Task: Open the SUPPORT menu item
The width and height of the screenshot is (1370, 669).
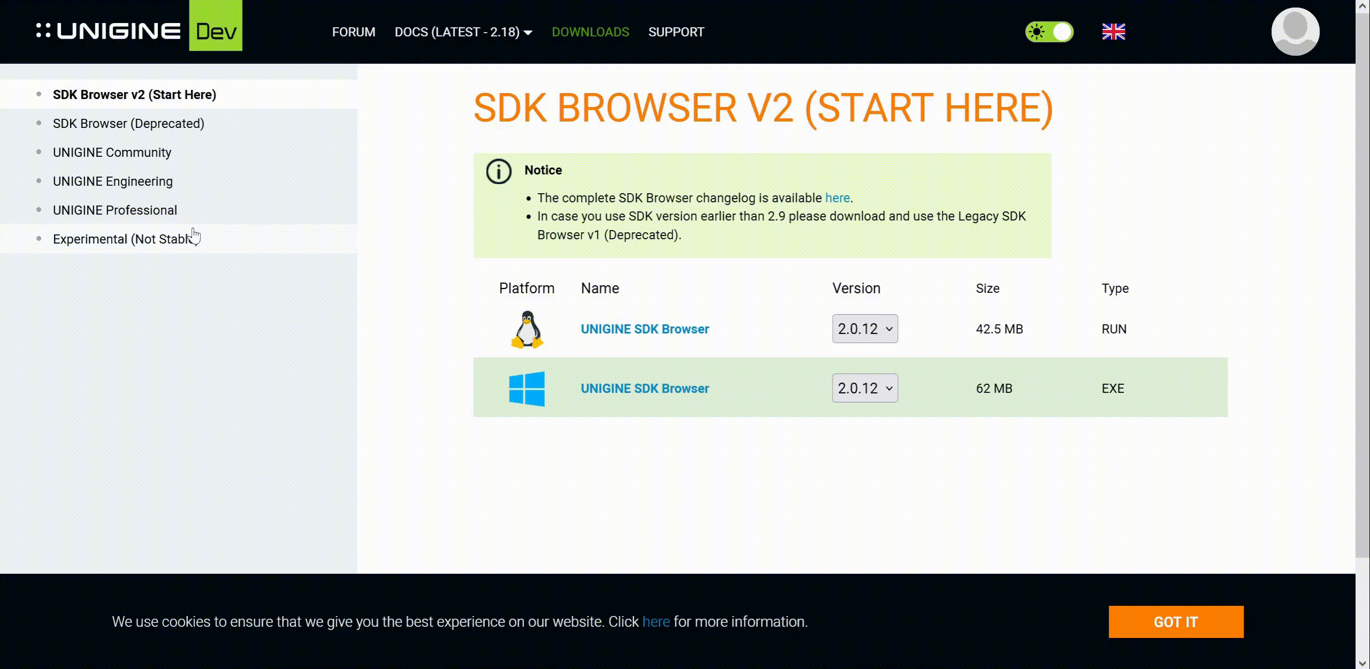Action: (x=676, y=32)
